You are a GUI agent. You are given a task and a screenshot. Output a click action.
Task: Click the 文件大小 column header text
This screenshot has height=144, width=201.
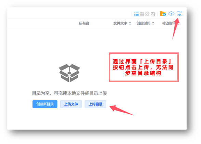click(x=120, y=23)
